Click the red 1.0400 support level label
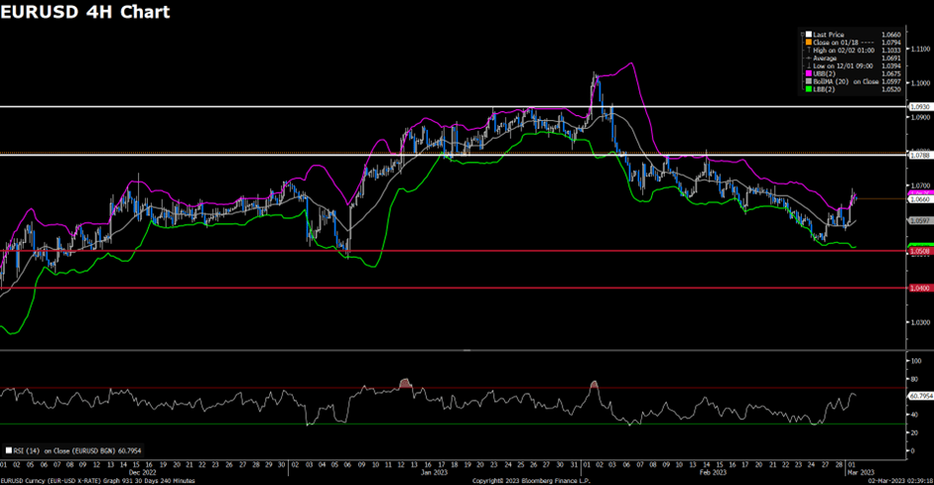Viewport: 934px width, 485px height. (918, 289)
